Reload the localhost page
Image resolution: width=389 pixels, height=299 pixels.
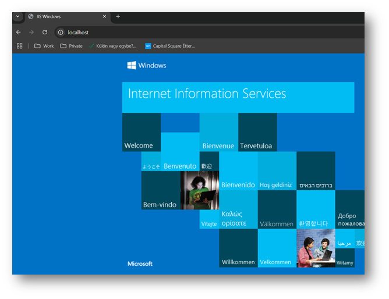tap(45, 32)
